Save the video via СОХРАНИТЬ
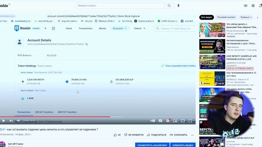The height and width of the screenshot is (147, 262). point(178,135)
